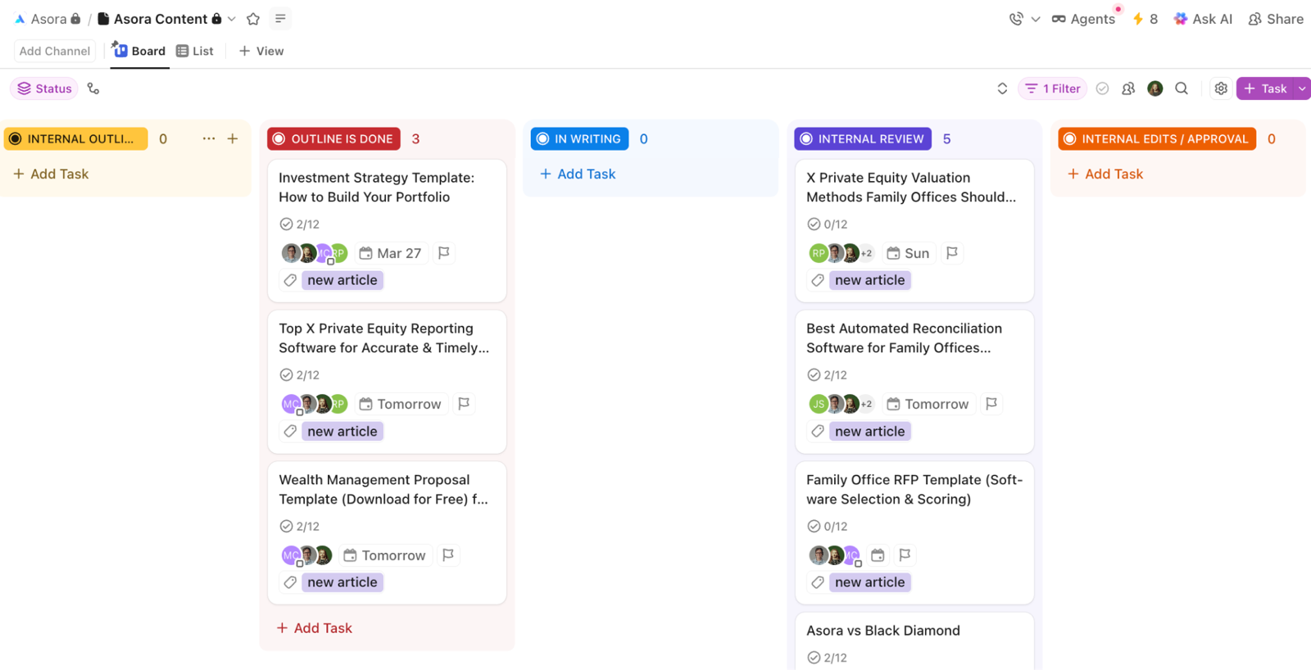Set priority flag on Wealth Management Proposal card
1311x670 pixels.
[448, 555]
